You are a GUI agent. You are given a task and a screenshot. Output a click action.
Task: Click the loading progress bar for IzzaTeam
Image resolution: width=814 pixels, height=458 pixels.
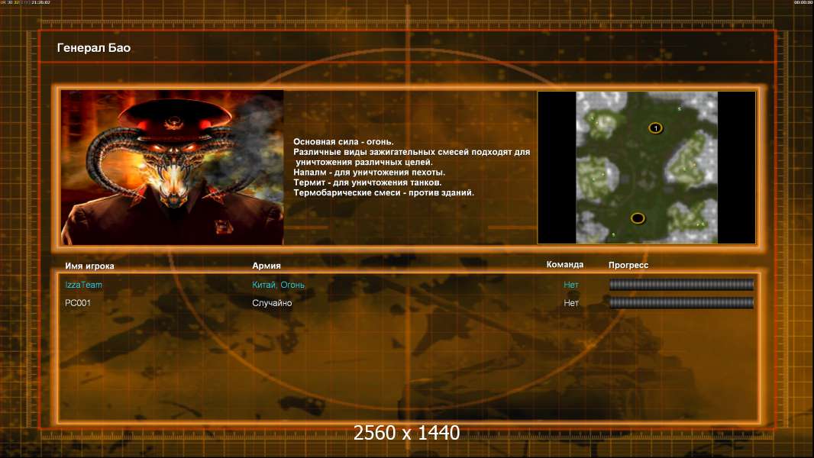[x=681, y=284]
